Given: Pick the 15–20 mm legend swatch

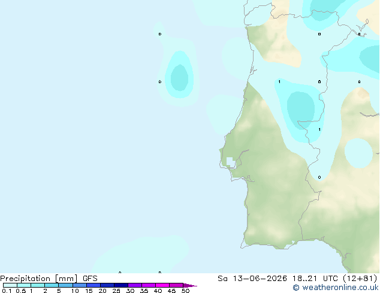Looking at the screenshot, I should pos(94,285).
